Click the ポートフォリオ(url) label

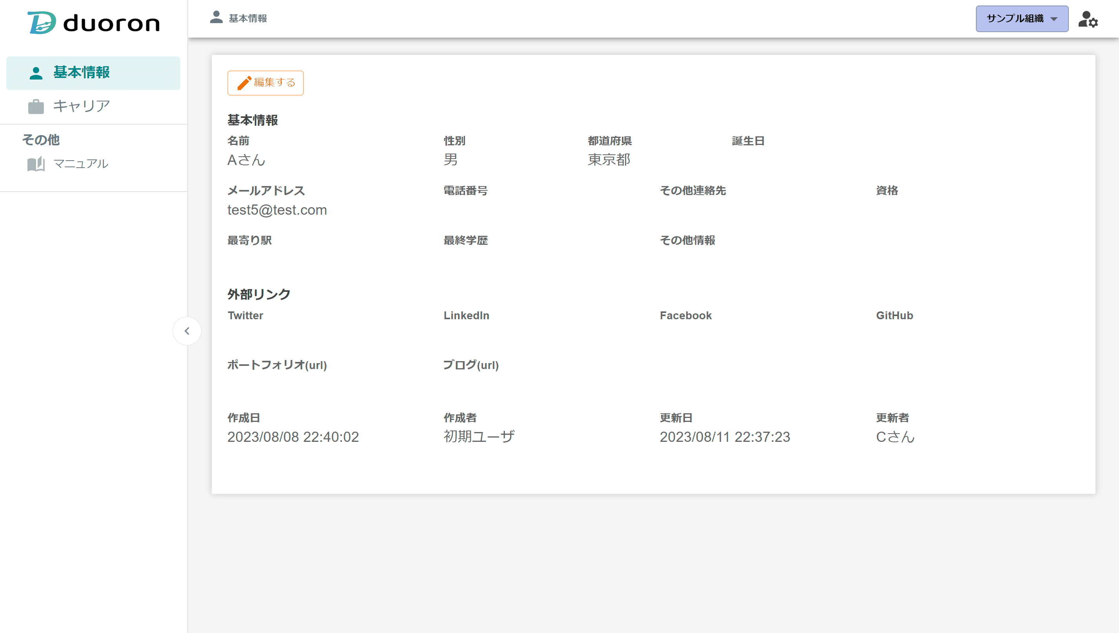pos(277,365)
